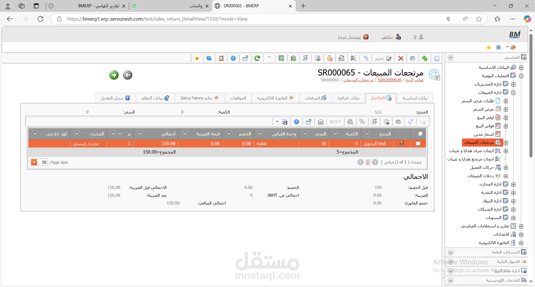Switch to the بيانات اساسية tab
535x287 pixels.
[415, 98]
